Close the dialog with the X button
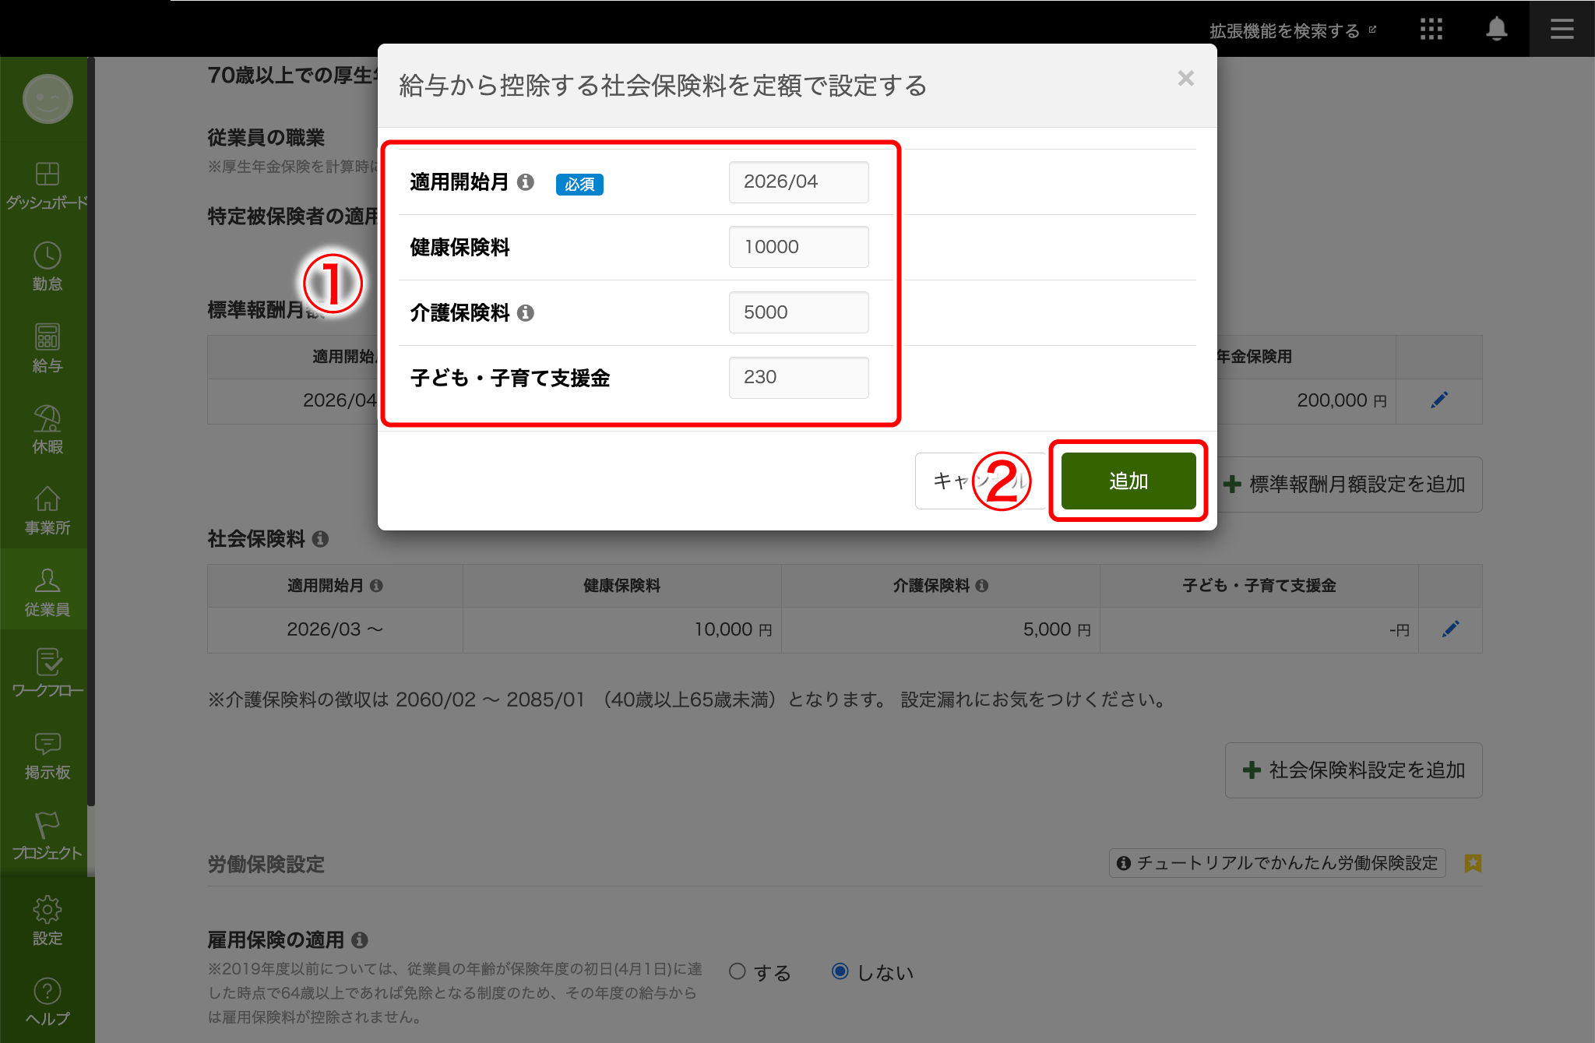This screenshot has height=1043, width=1595. point(1185,79)
